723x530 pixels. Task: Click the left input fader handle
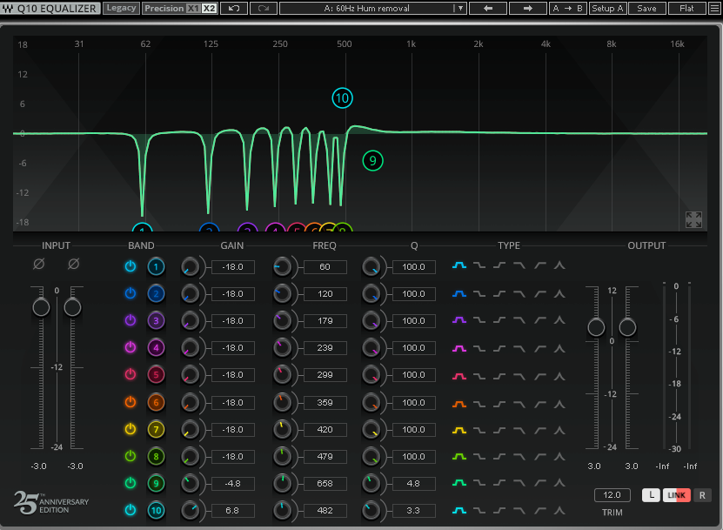click(x=41, y=307)
